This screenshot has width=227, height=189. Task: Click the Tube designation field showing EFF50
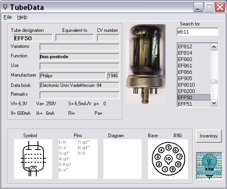(x=33, y=38)
